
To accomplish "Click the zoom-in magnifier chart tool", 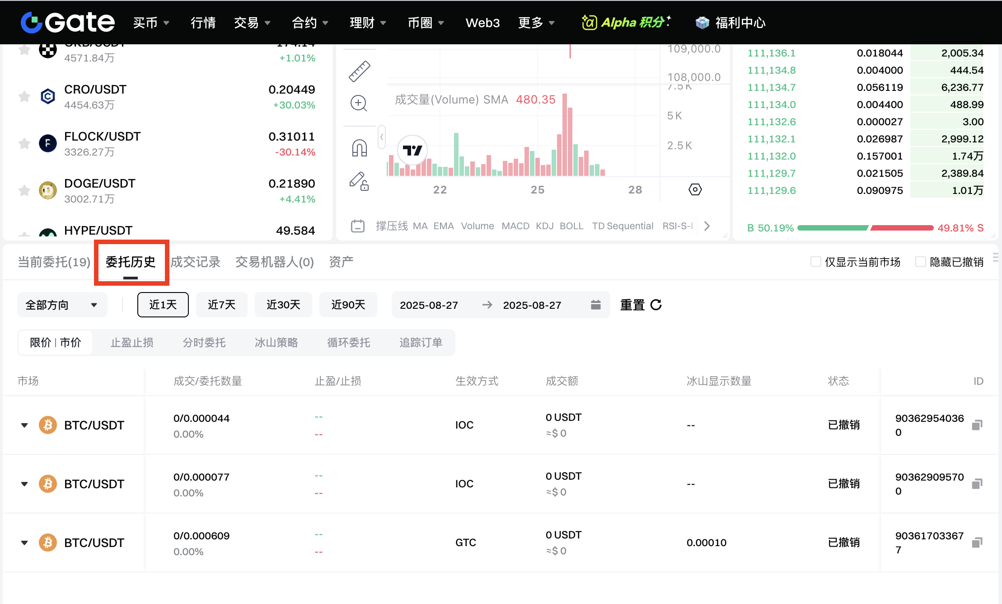I will 359,104.
